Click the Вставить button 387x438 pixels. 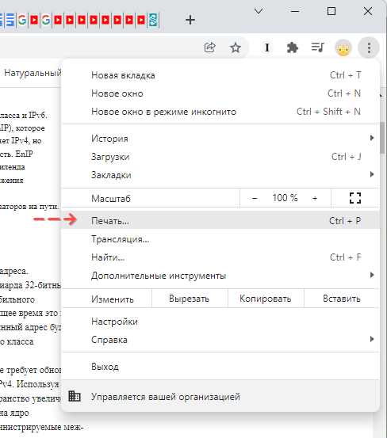[x=342, y=299]
